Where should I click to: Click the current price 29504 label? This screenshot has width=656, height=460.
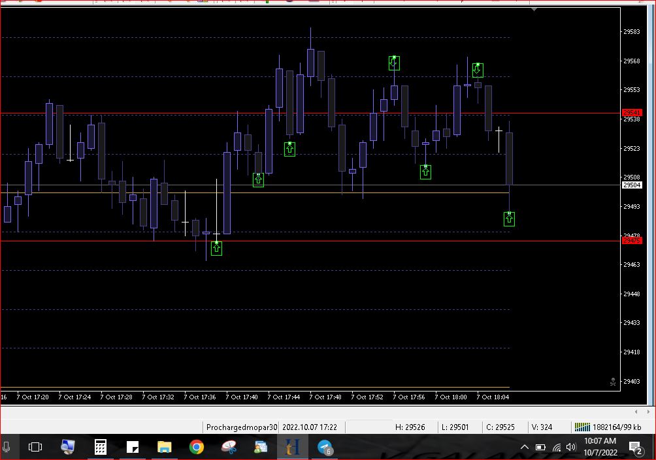click(x=632, y=185)
